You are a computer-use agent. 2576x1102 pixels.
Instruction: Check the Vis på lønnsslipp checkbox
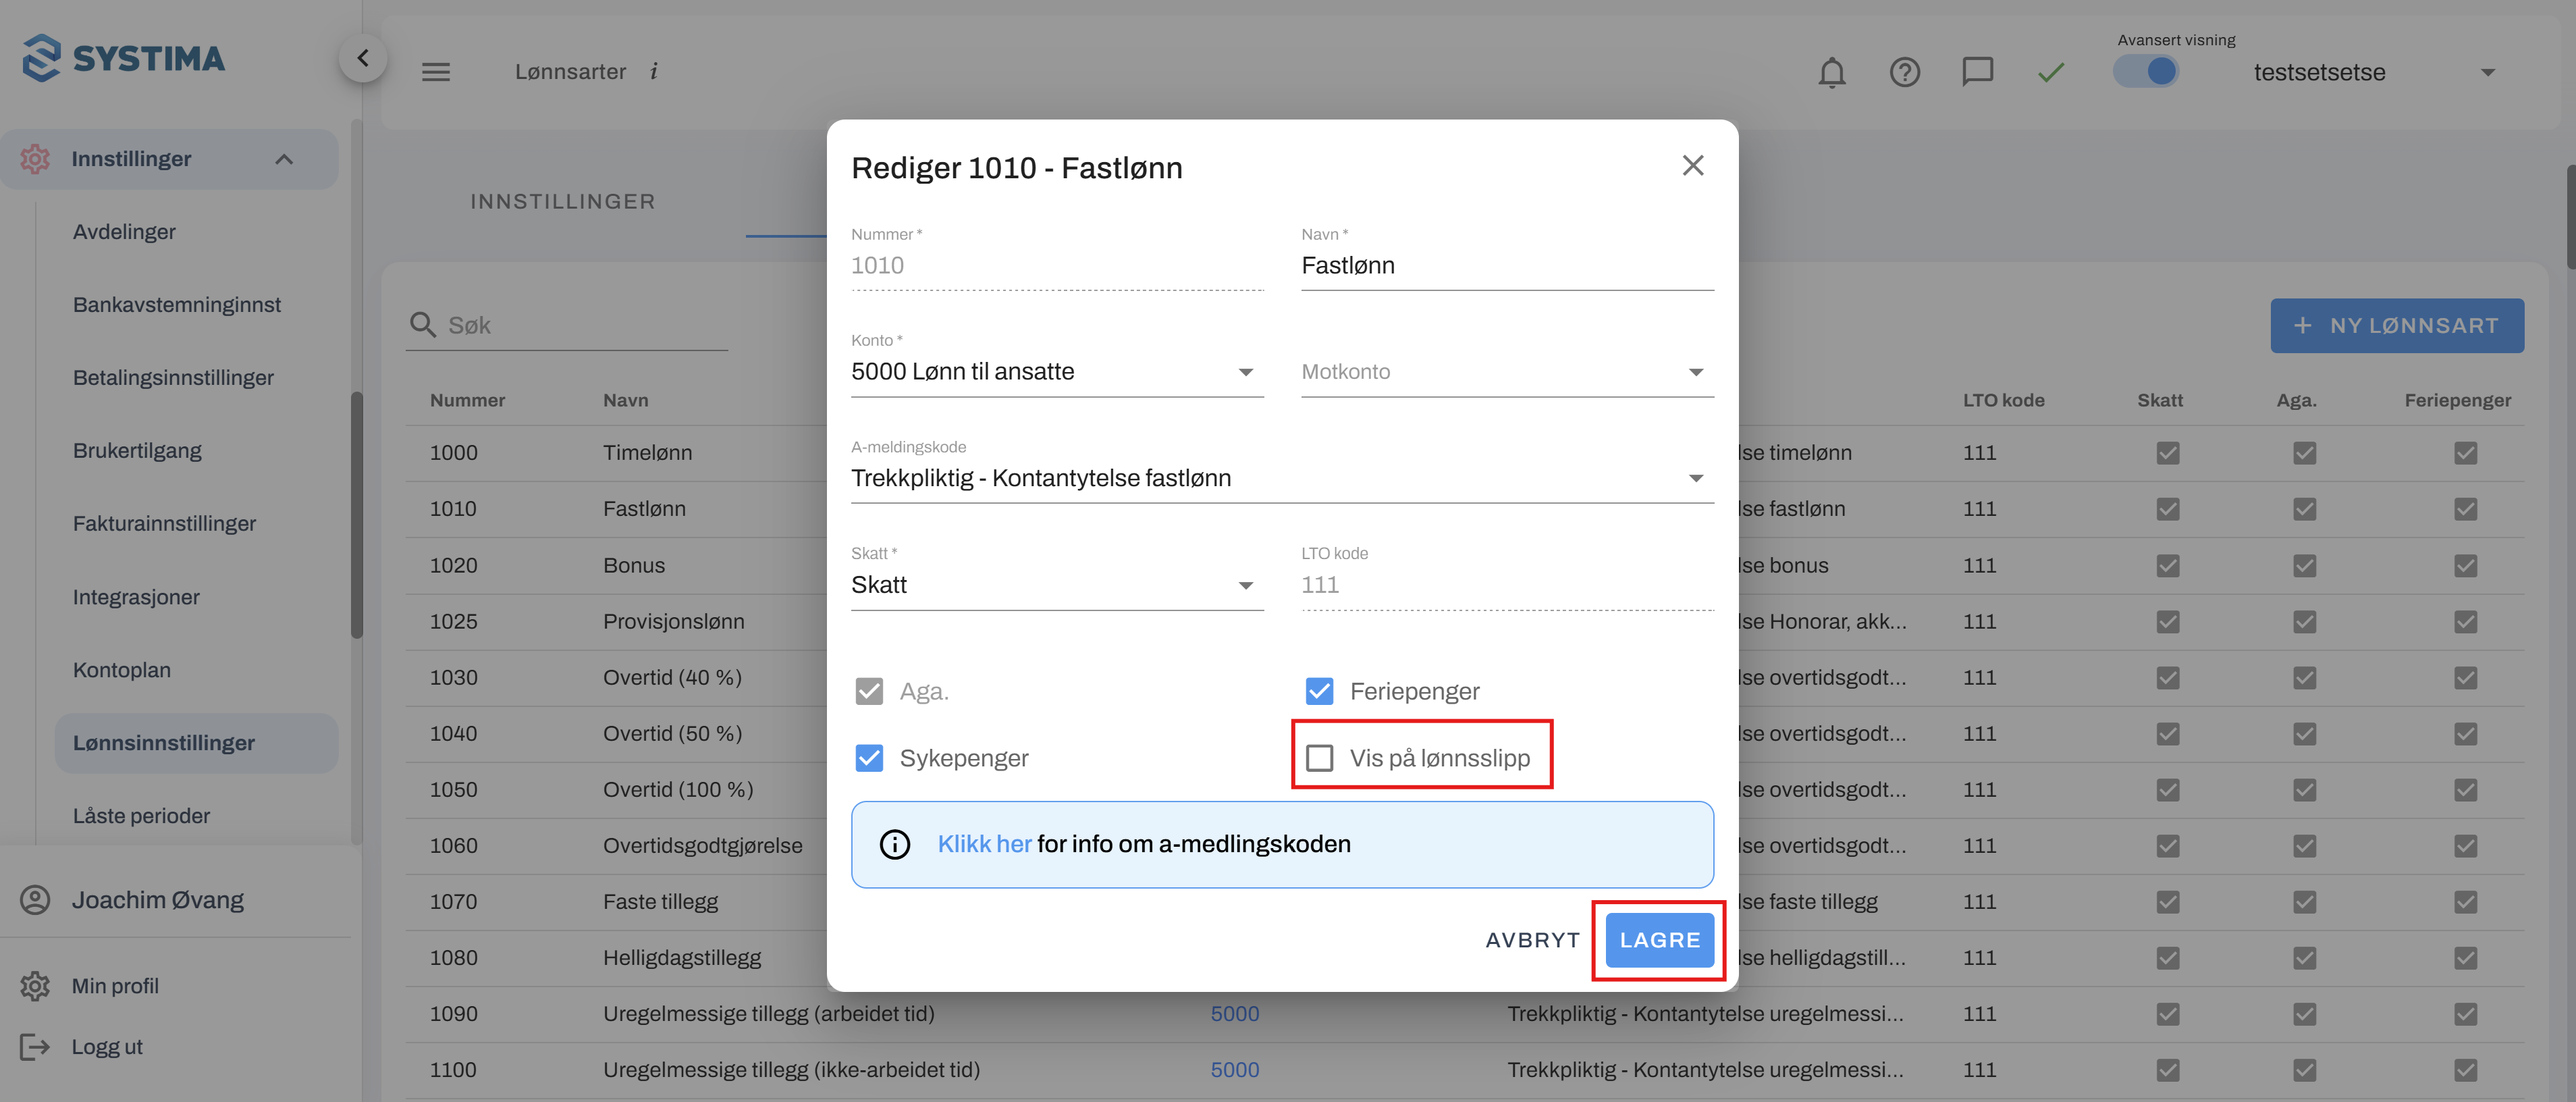(1319, 758)
